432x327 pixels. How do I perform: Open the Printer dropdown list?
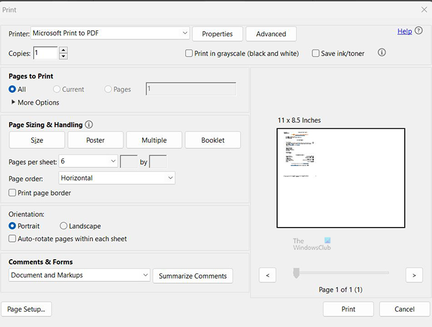[x=185, y=33]
